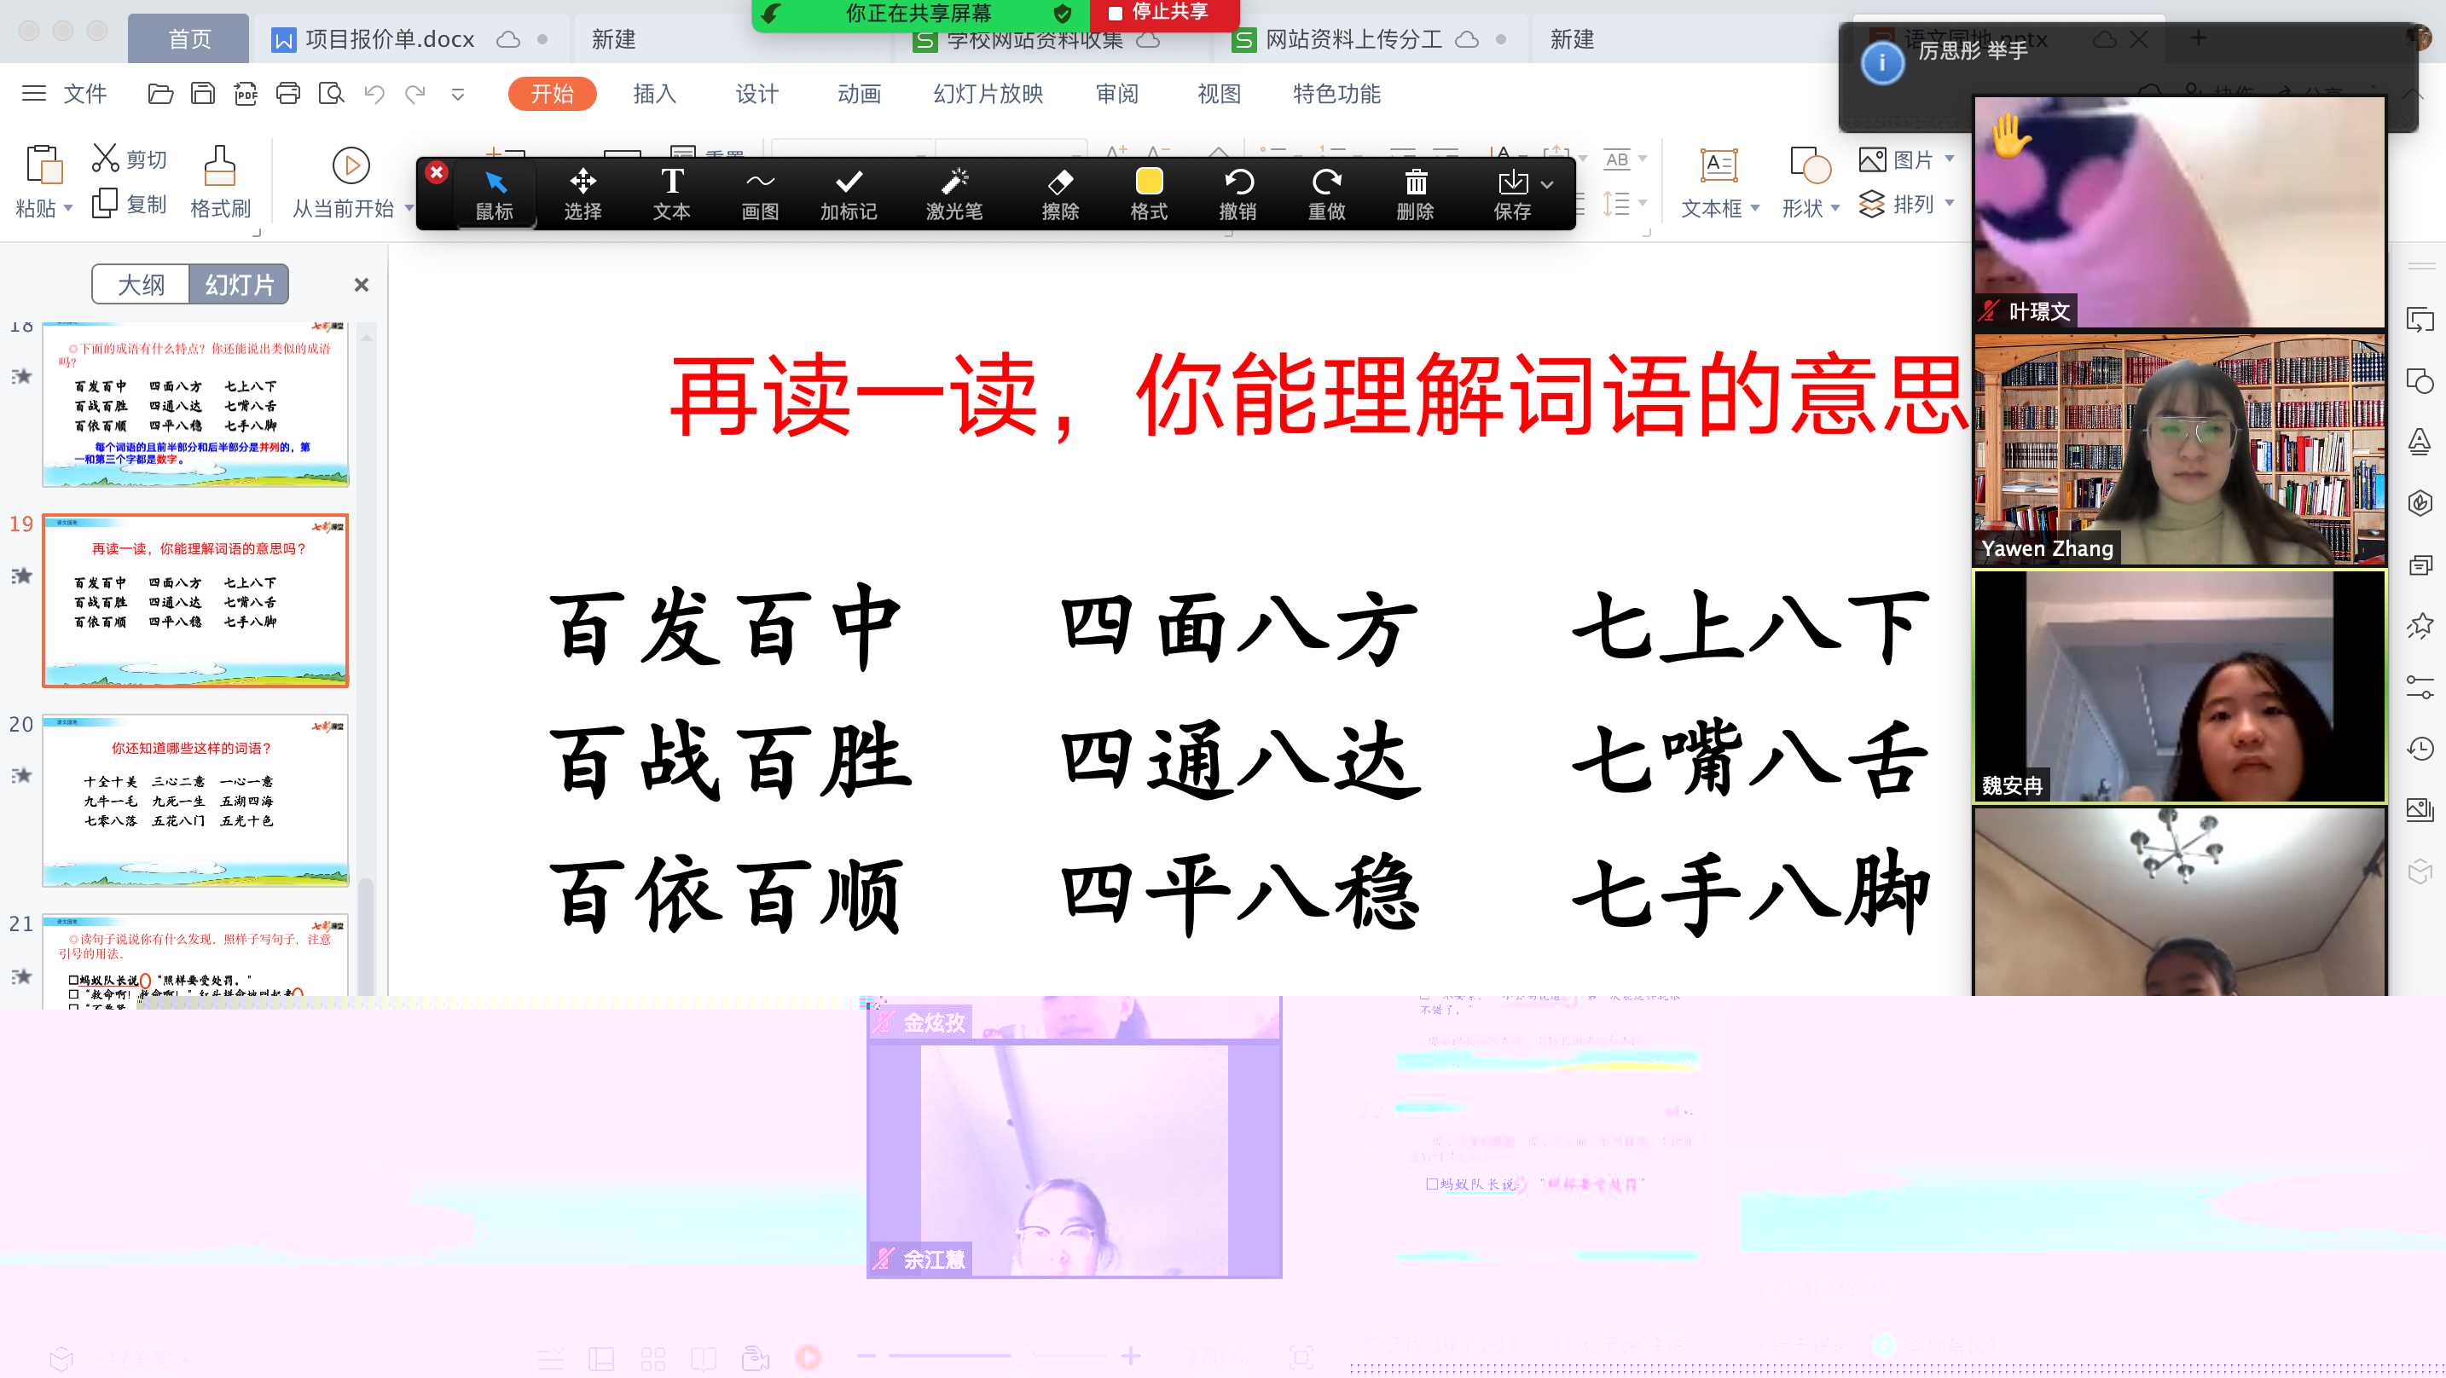Expand the 粘贴 dropdown arrow
The width and height of the screenshot is (2446, 1378).
click(68, 208)
